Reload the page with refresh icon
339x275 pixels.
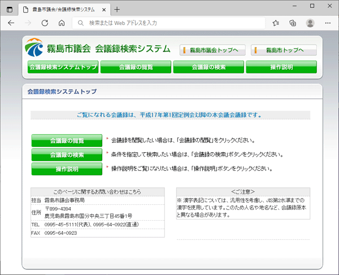(45, 23)
